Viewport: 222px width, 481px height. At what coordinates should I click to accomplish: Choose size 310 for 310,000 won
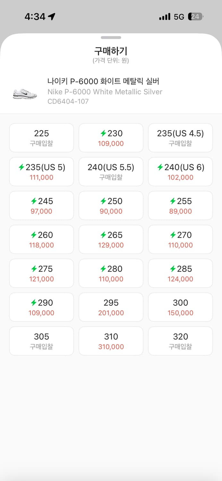(x=111, y=341)
